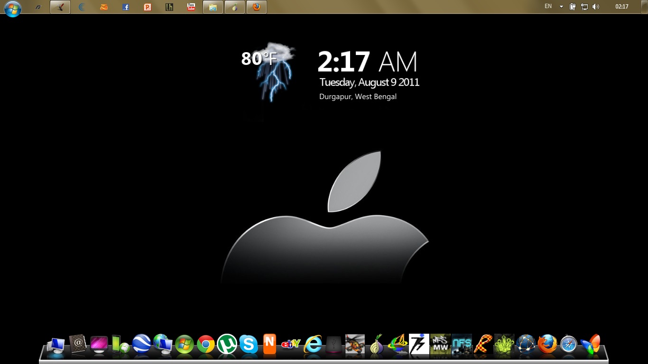Open eBay from the dock
The height and width of the screenshot is (364, 648).
[290, 345]
